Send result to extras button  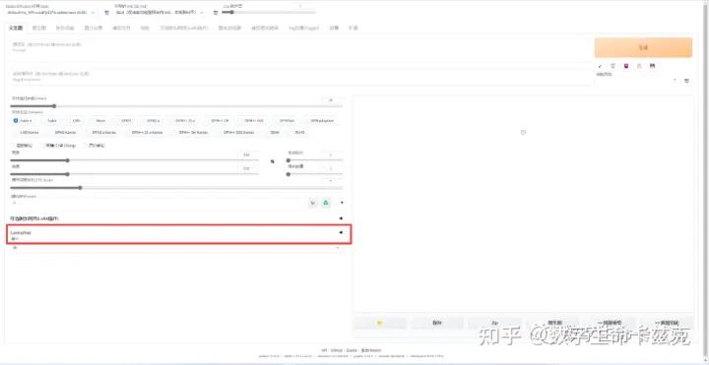(x=667, y=323)
